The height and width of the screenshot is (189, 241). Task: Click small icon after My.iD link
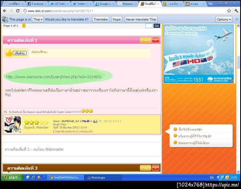(95, 121)
